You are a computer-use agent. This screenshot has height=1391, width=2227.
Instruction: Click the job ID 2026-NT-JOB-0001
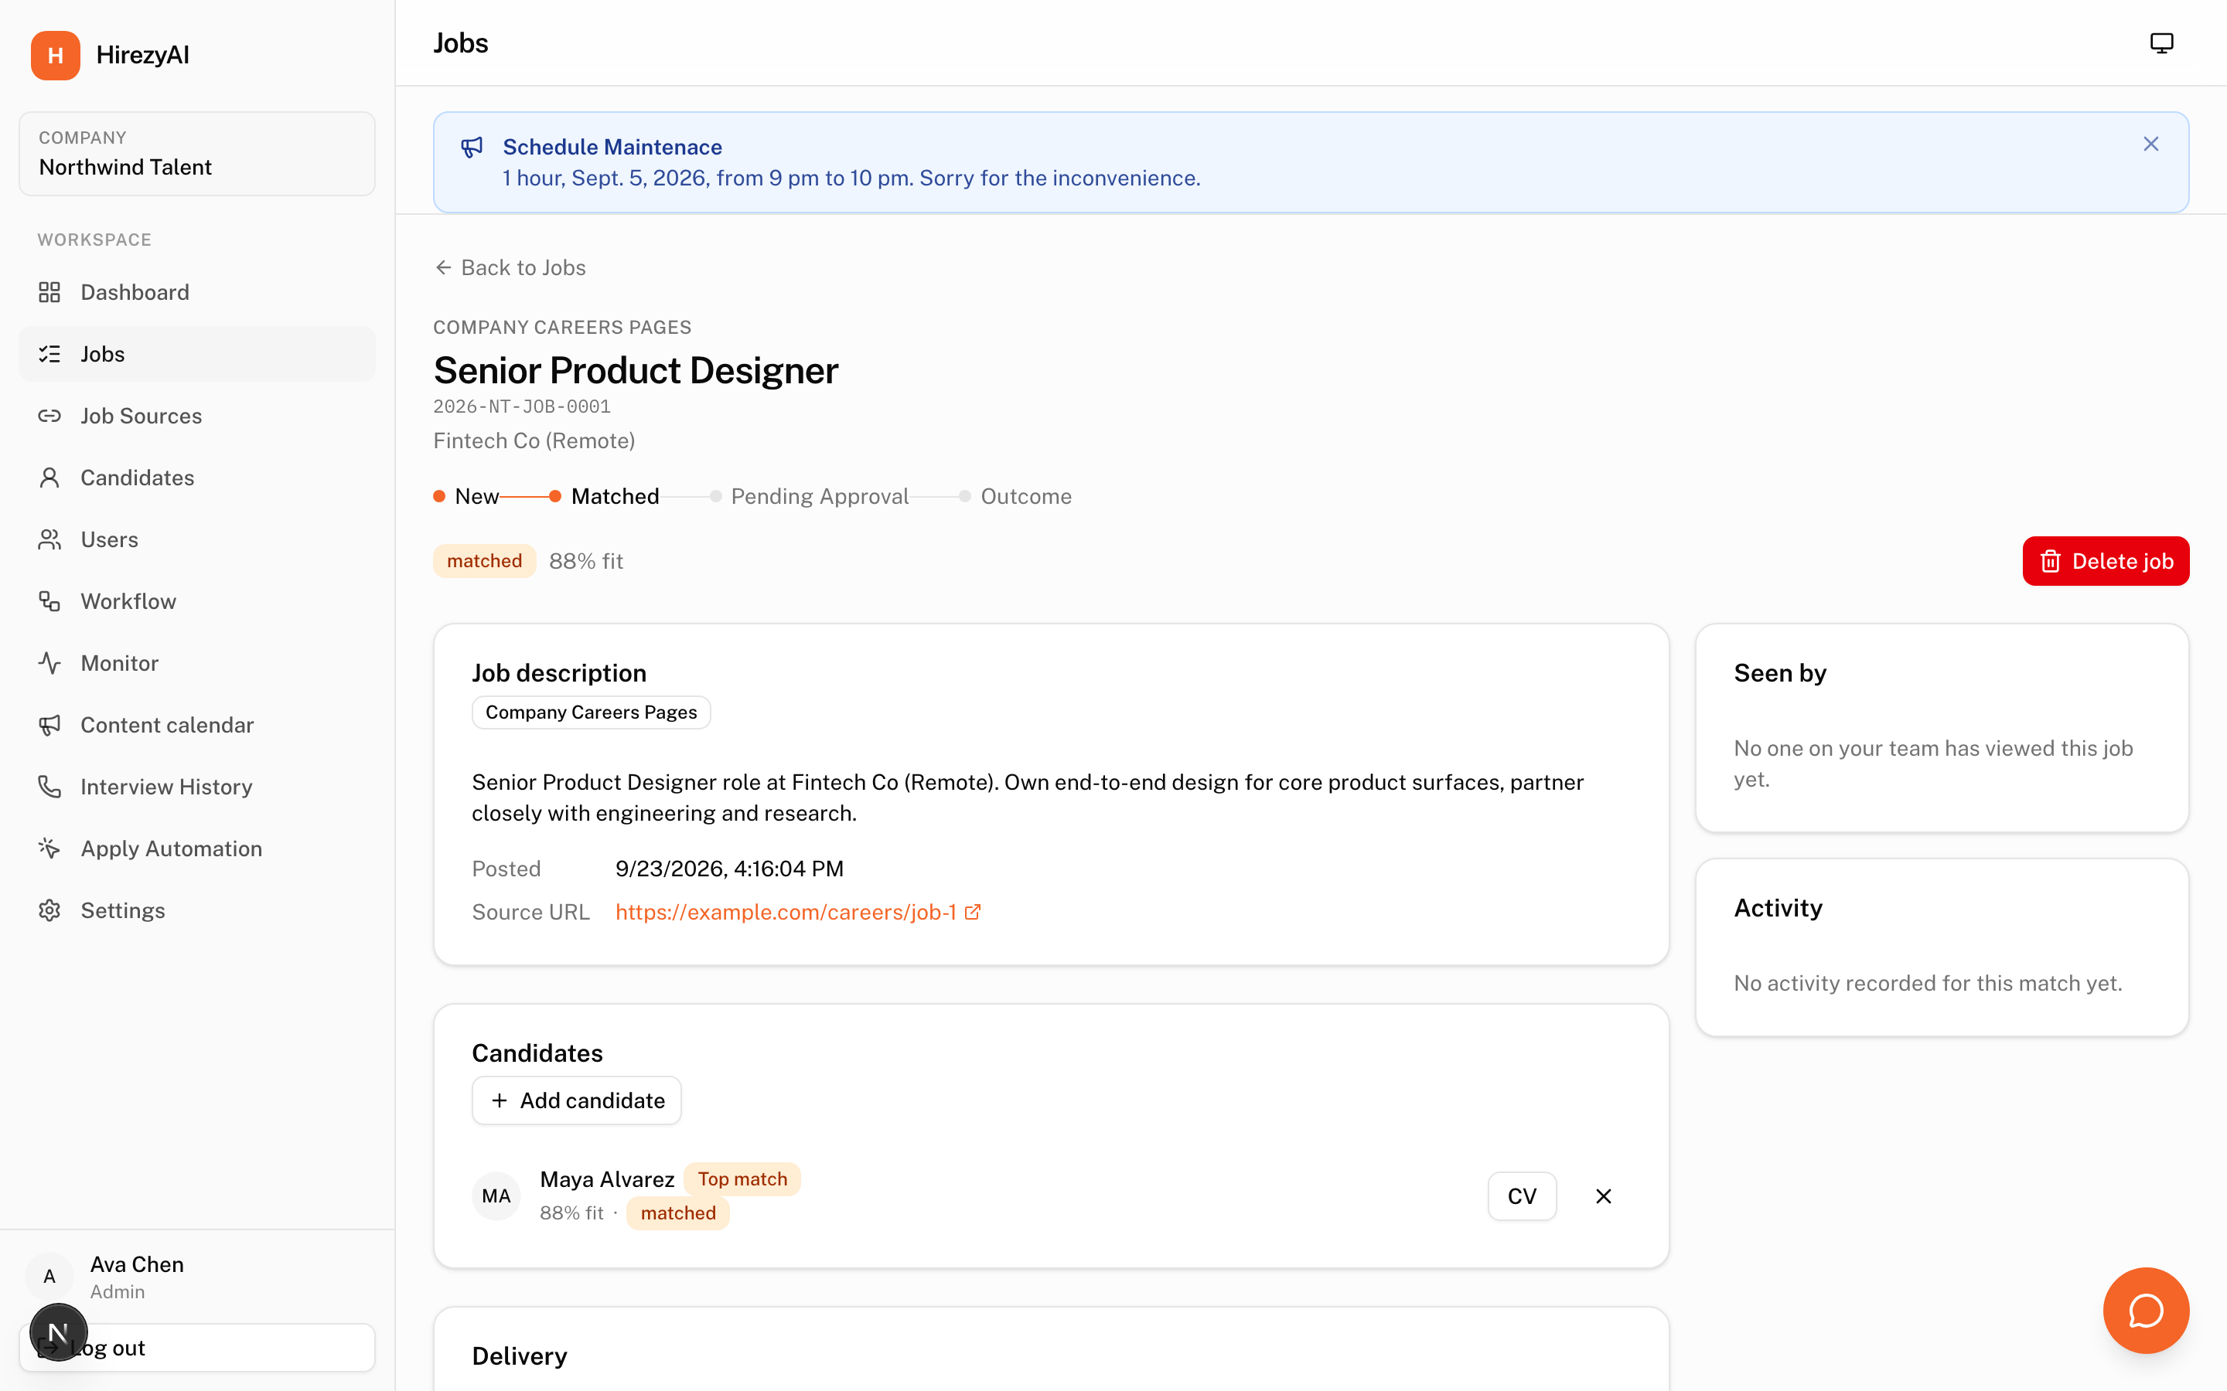522,406
